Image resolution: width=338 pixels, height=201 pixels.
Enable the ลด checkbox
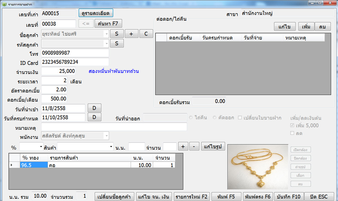(292, 133)
